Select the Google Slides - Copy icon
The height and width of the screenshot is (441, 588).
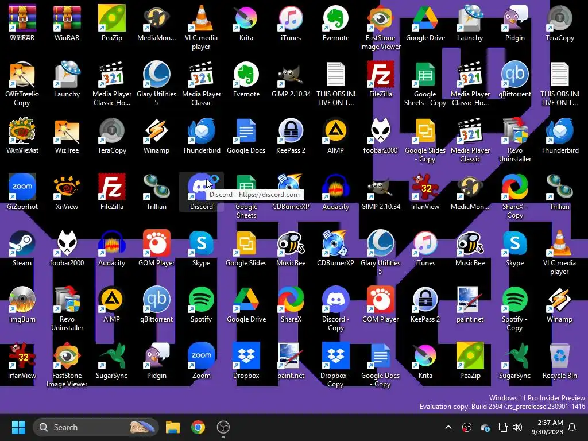pos(425,140)
